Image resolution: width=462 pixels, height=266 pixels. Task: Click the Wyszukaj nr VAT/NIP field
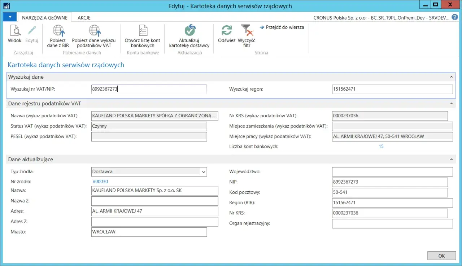149,89
